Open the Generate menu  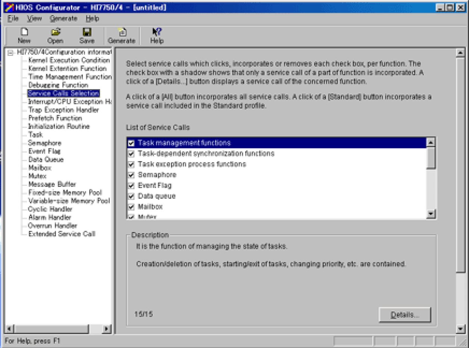coord(63,18)
